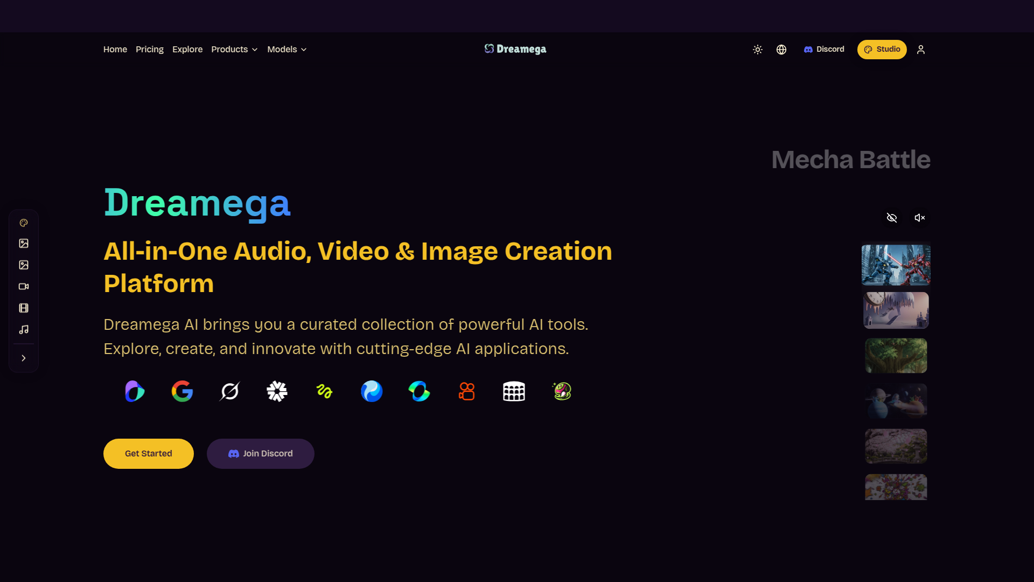The width and height of the screenshot is (1034, 582).
Task: Select the Mecha Battle robot thumbnail
Action: (x=896, y=265)
